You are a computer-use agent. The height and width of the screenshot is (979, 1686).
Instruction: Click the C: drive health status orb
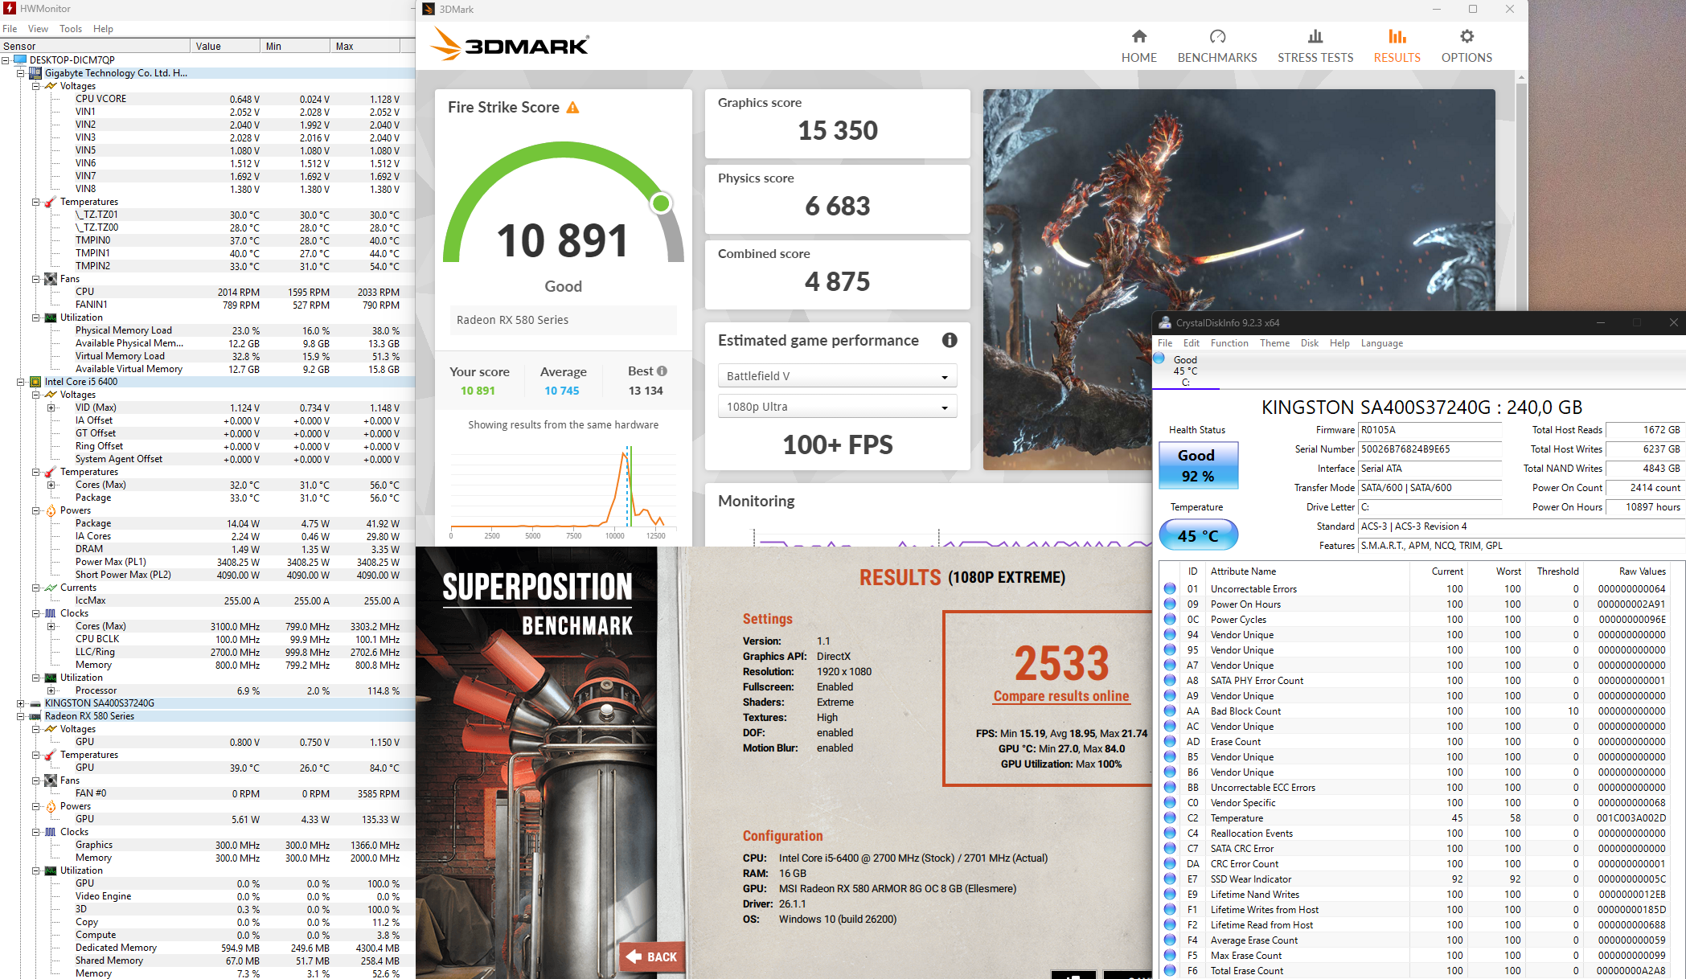[x=1159, y=358]
